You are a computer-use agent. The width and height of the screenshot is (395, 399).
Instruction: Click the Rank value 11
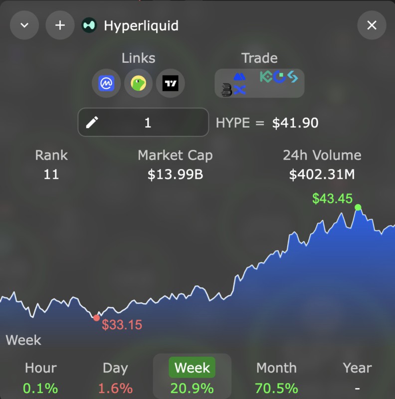click(x=51, y=175)
